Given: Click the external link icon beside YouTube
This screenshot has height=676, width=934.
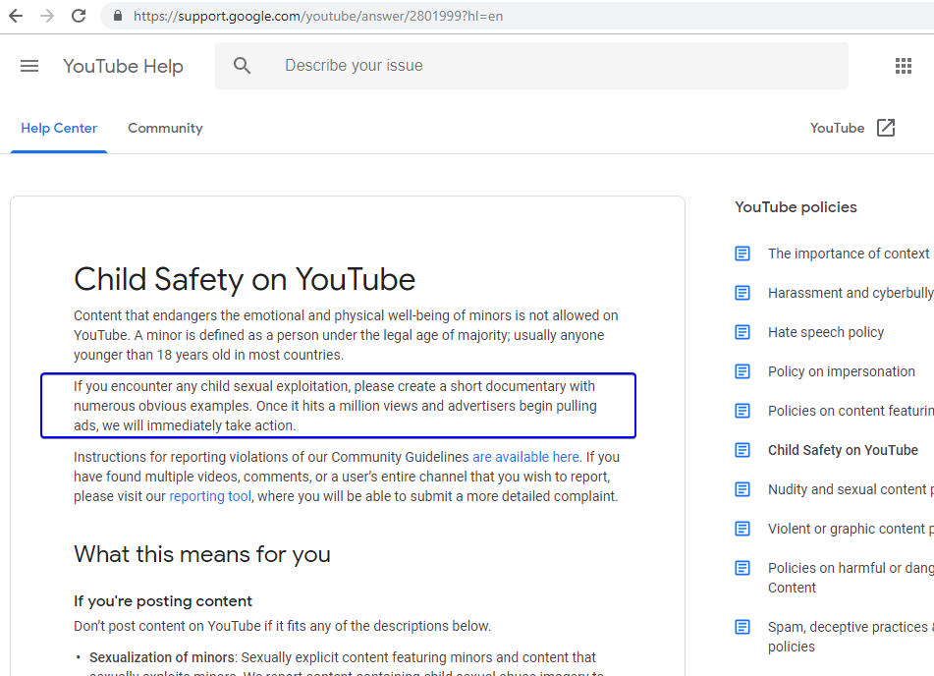Looking at the screenshot, I should tap(886, 128).
